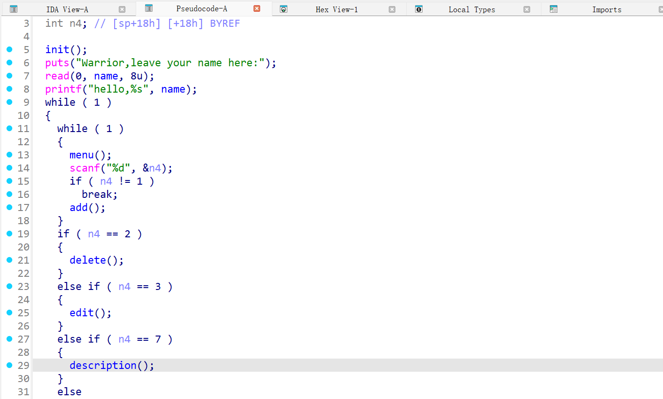Toggle breakpoint dot on line 27

point(9,339)
